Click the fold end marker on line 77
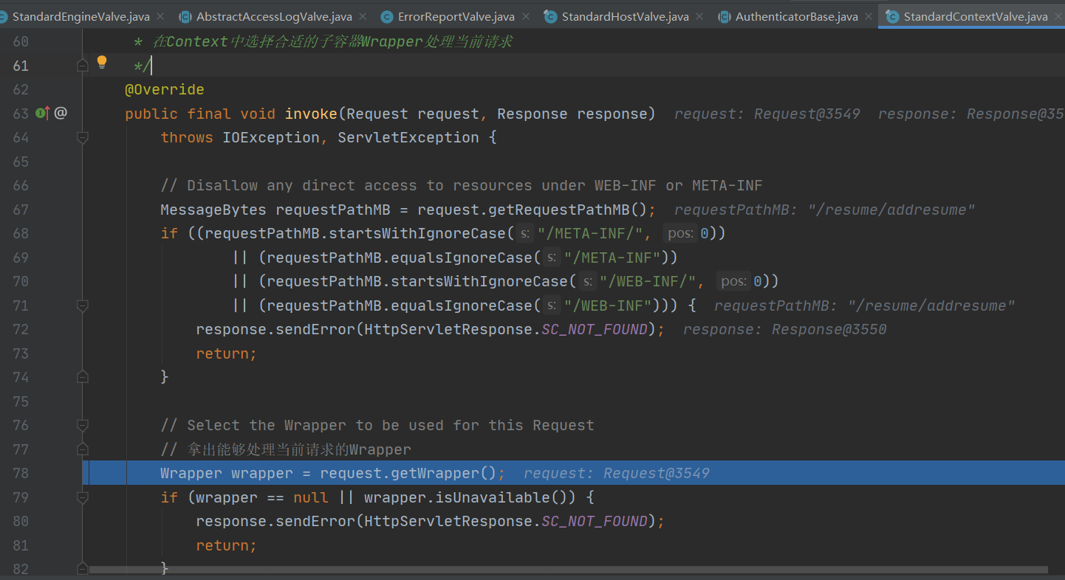The width and height of the screenshot is (1065, 580). tap(83, 449)
